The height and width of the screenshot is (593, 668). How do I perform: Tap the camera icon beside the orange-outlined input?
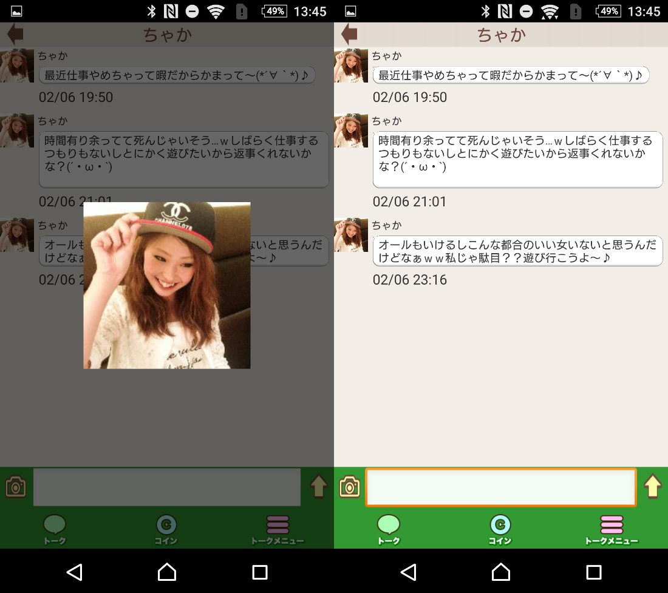click(350, 487)
